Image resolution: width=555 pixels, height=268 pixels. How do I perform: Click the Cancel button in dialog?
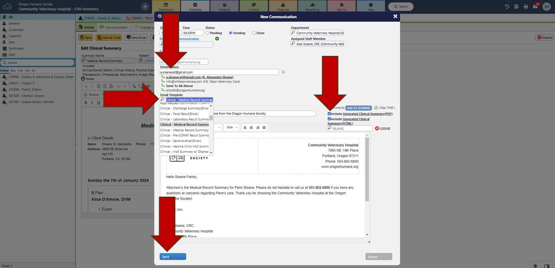379,257
